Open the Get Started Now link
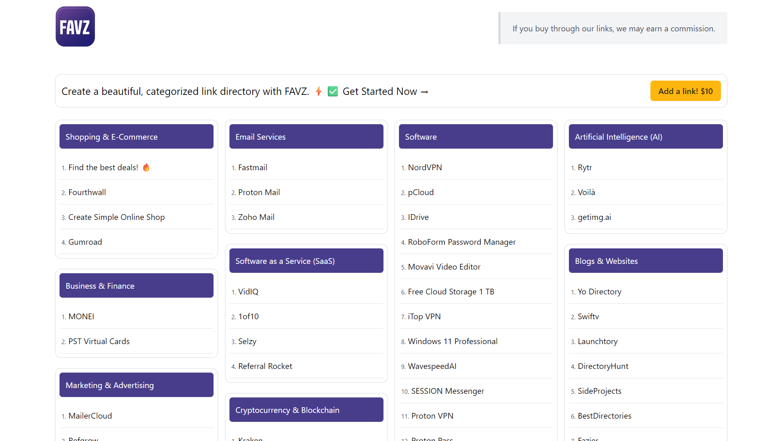 coord(385,92)
